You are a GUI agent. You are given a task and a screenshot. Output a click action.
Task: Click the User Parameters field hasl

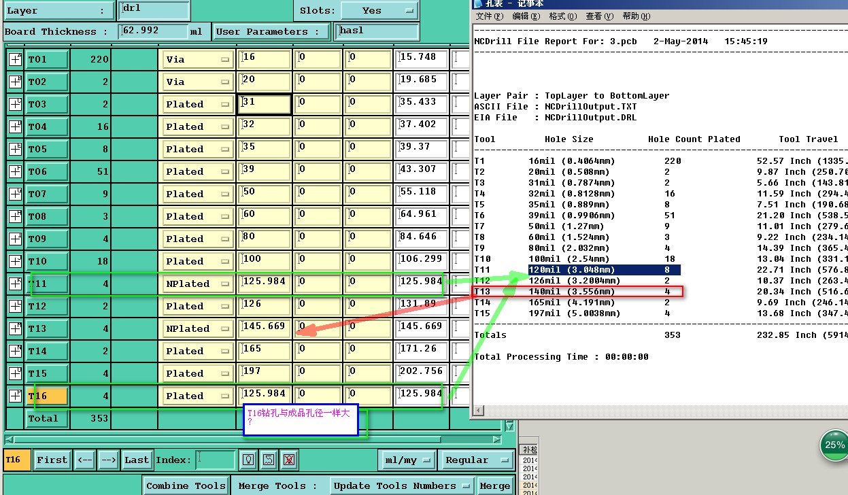tap(376, 31)
